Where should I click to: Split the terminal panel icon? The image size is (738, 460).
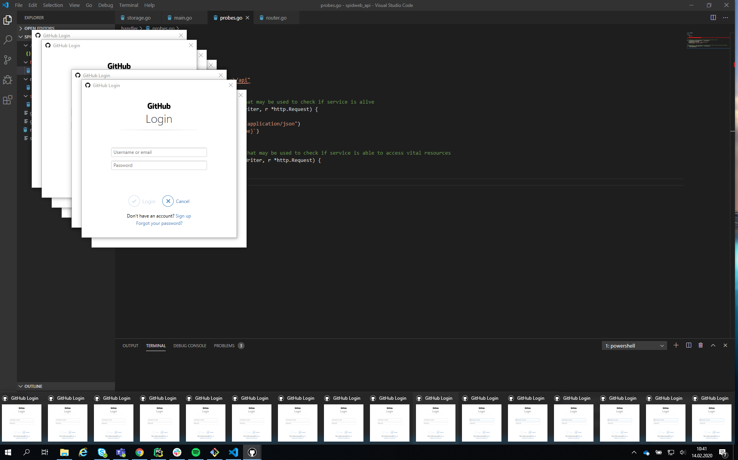point(689,345)
